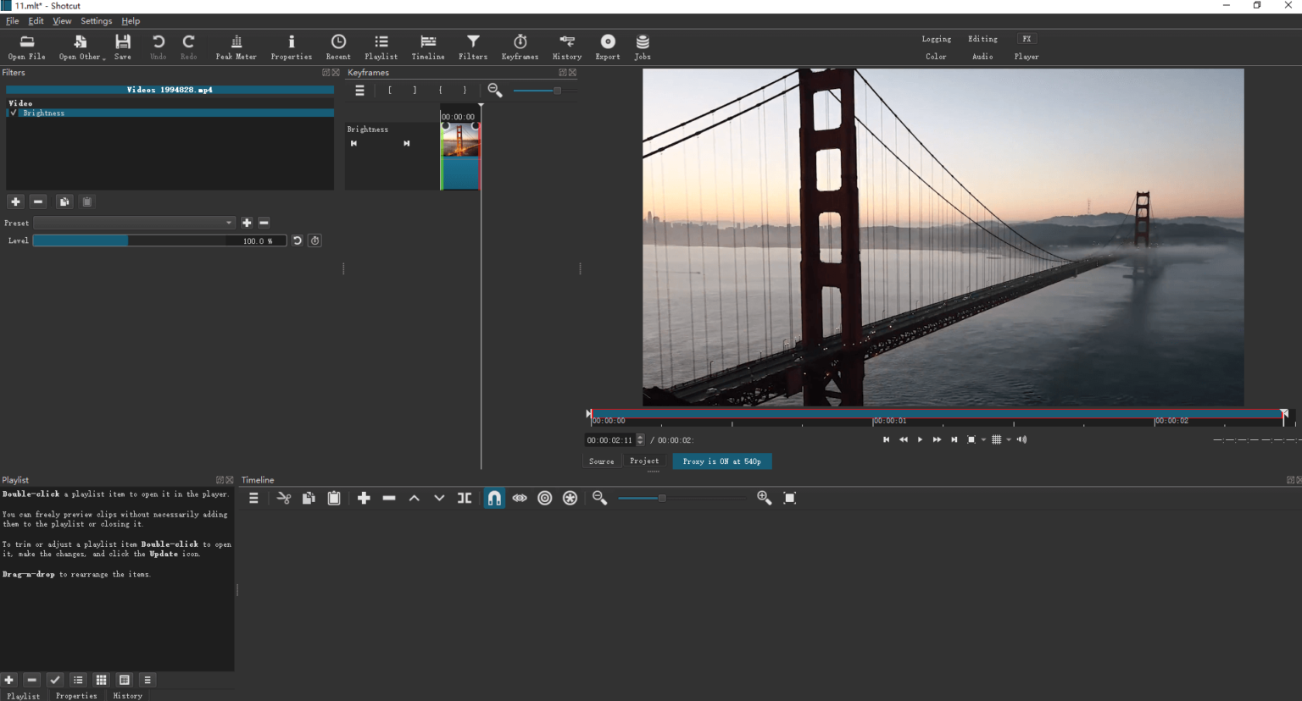Remove the selected filter with minus button

tap(38, 201)
